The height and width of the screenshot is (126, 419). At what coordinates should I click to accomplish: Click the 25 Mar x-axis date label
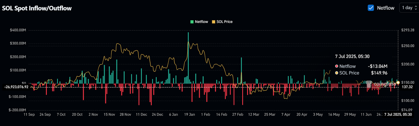tap(270, 114)
